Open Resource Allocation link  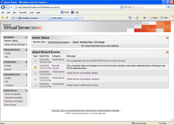tap(14, 101)
